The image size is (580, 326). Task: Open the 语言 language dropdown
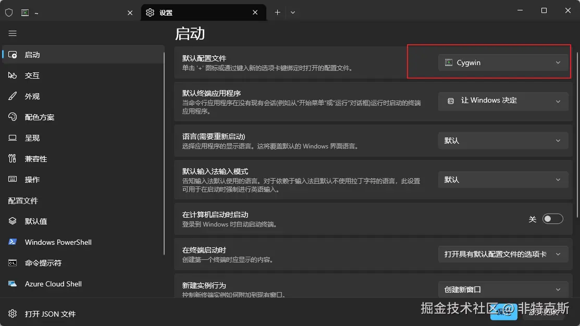(503, 141)
